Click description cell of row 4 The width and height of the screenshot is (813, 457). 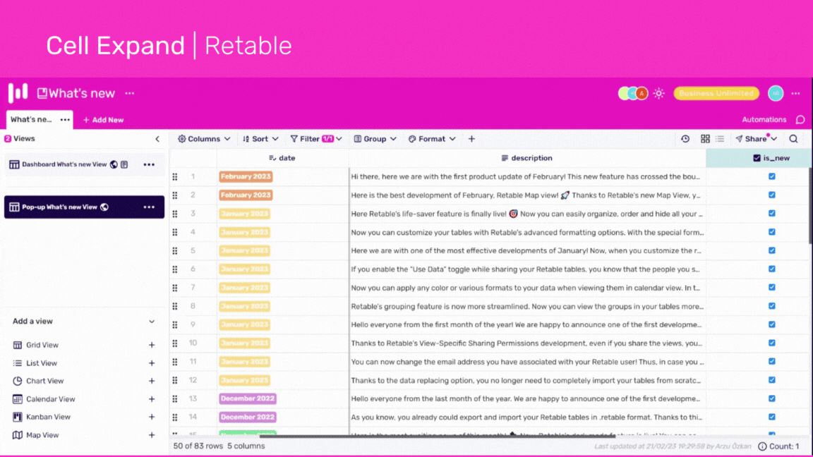pos(527,232)
